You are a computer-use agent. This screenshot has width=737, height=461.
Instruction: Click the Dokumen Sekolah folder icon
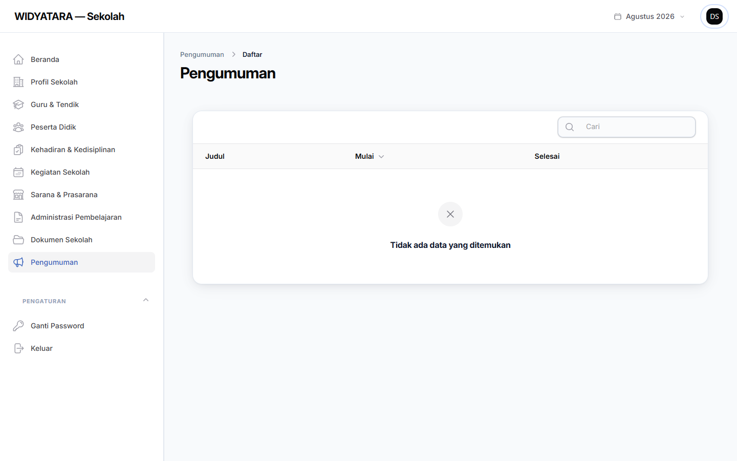point(18,240)
